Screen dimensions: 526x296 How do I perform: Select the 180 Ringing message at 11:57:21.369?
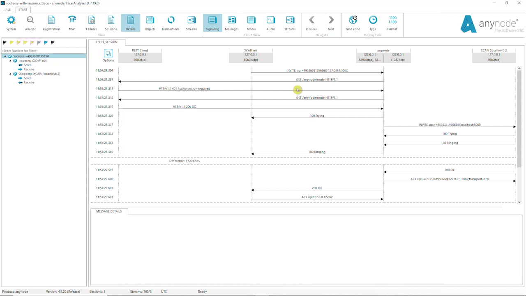(x=317, y=152)
